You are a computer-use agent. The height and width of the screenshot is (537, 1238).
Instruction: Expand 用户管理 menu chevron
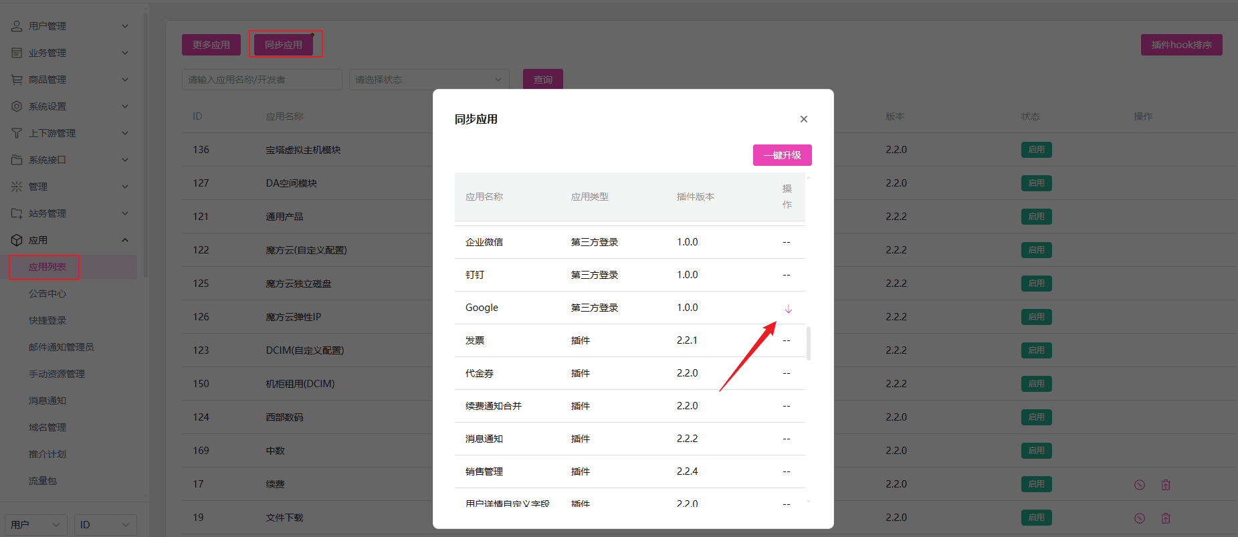125,26
